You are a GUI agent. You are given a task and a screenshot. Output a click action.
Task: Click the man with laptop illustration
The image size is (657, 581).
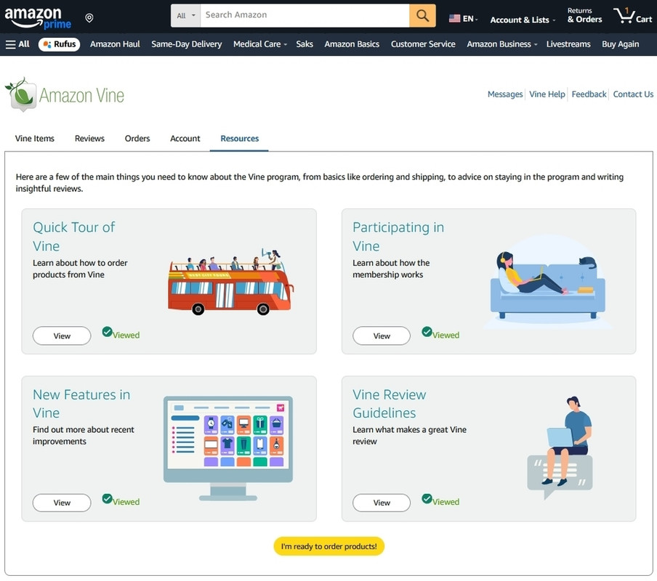tap(560, 447)
